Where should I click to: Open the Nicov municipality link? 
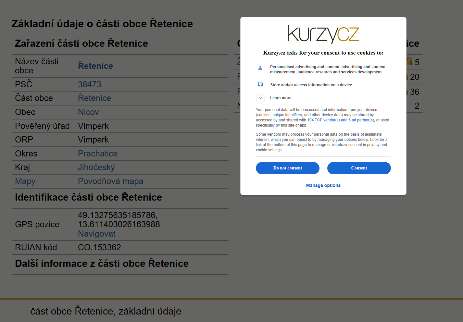(x=88, y=112)
